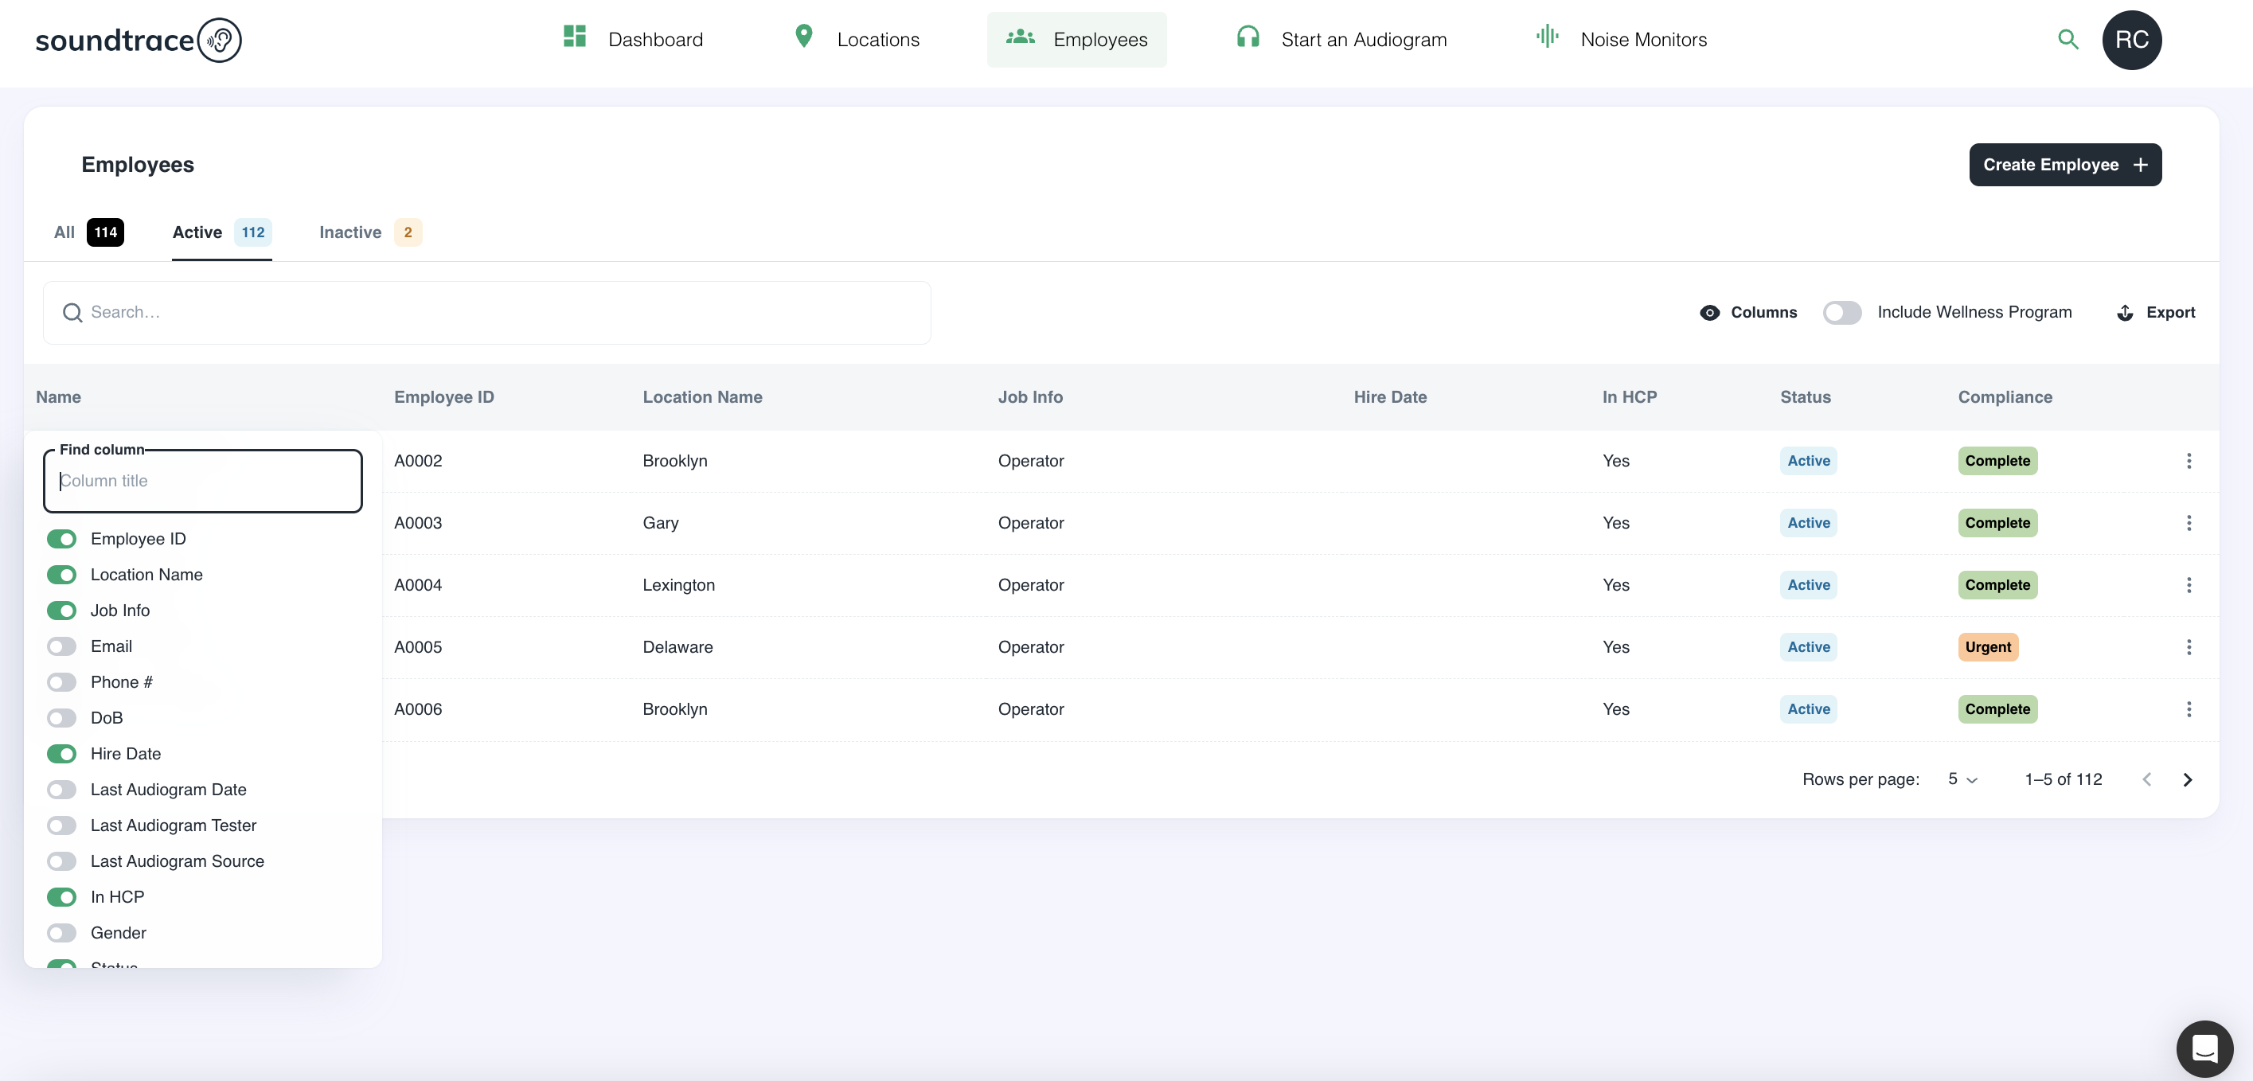2253x1081 pixels.
Task: Click the Create Employee button
Action: [x=2064, y=166]
